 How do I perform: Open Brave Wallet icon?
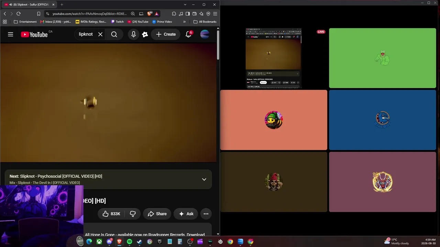[x=195, y=14]
